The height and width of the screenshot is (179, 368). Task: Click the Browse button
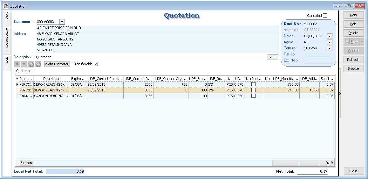[x=353, y=68]
